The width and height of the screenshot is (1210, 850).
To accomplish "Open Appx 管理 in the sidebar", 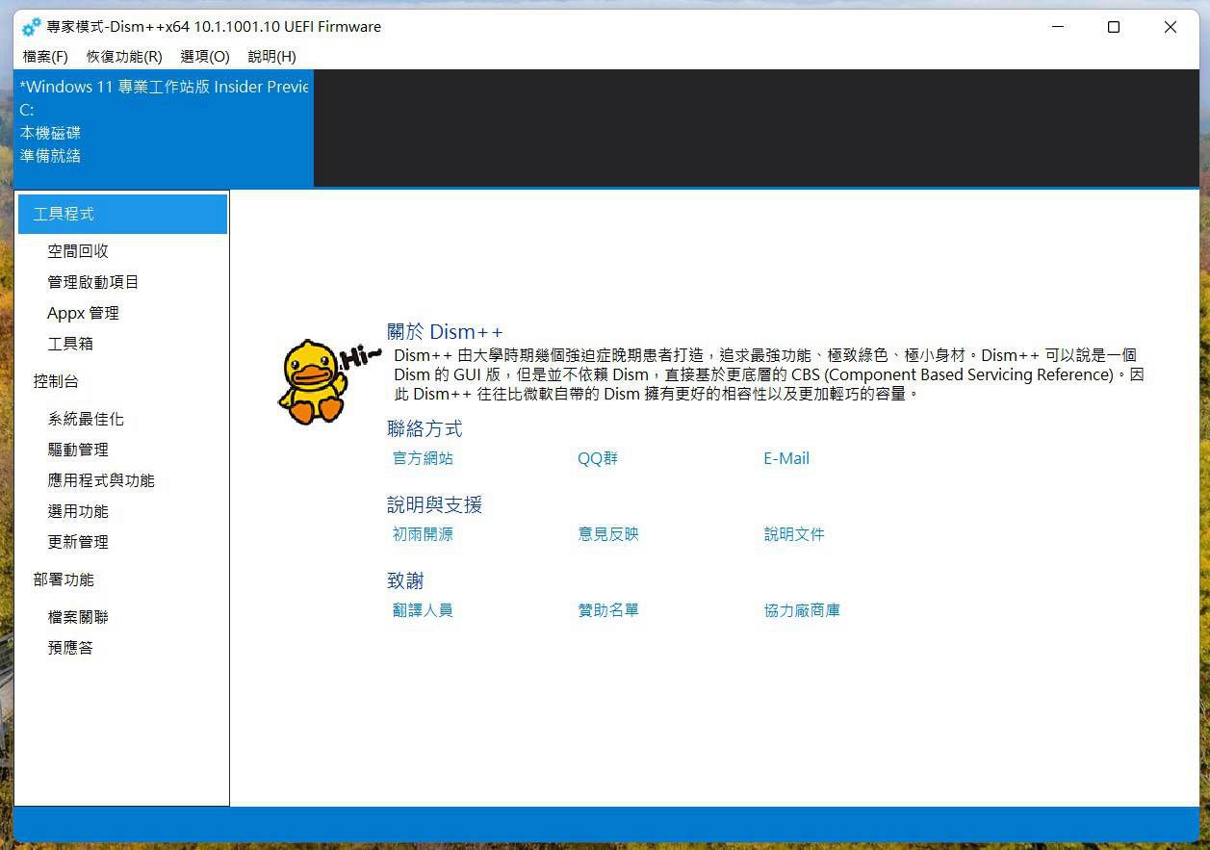I will [x=83, y=313].
